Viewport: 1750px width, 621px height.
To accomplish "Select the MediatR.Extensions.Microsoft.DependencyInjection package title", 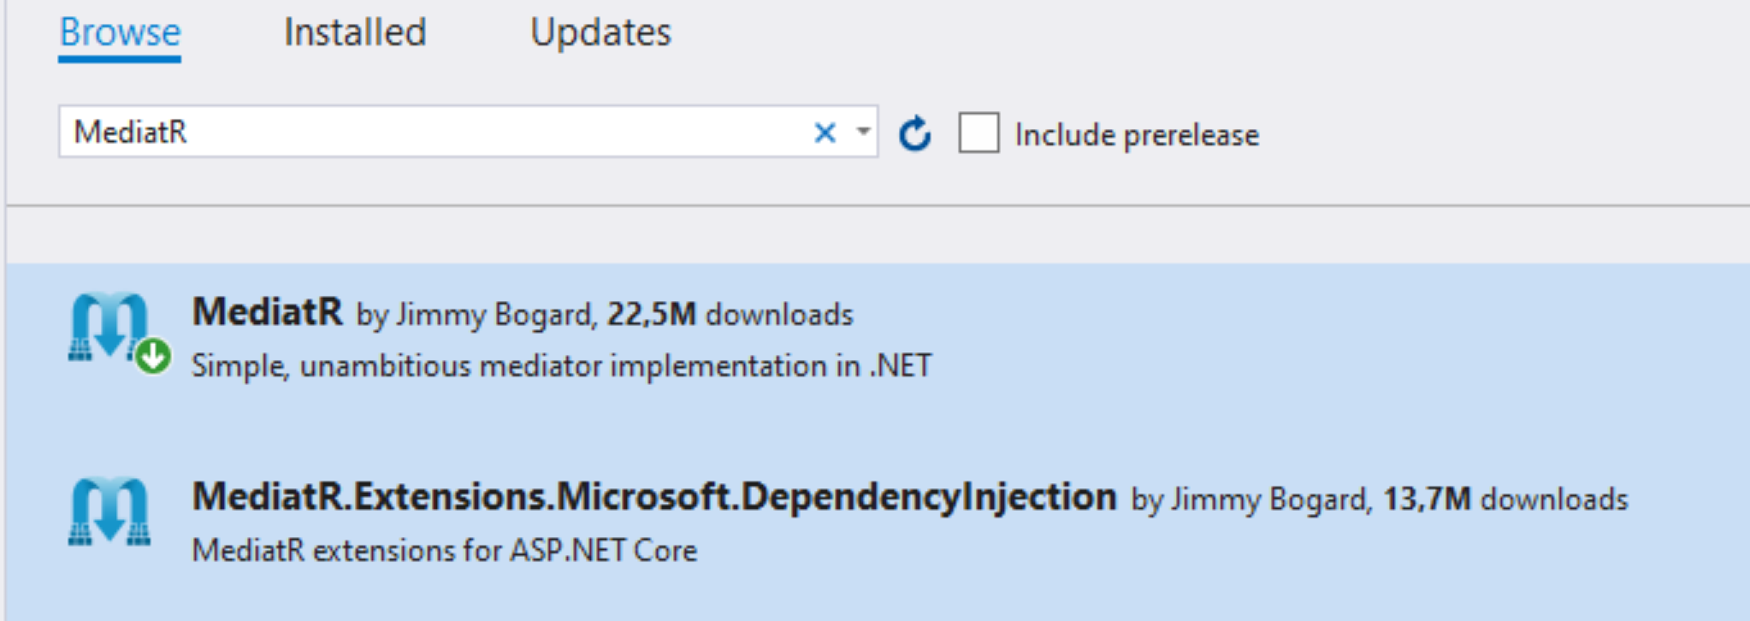I will 654,497.
